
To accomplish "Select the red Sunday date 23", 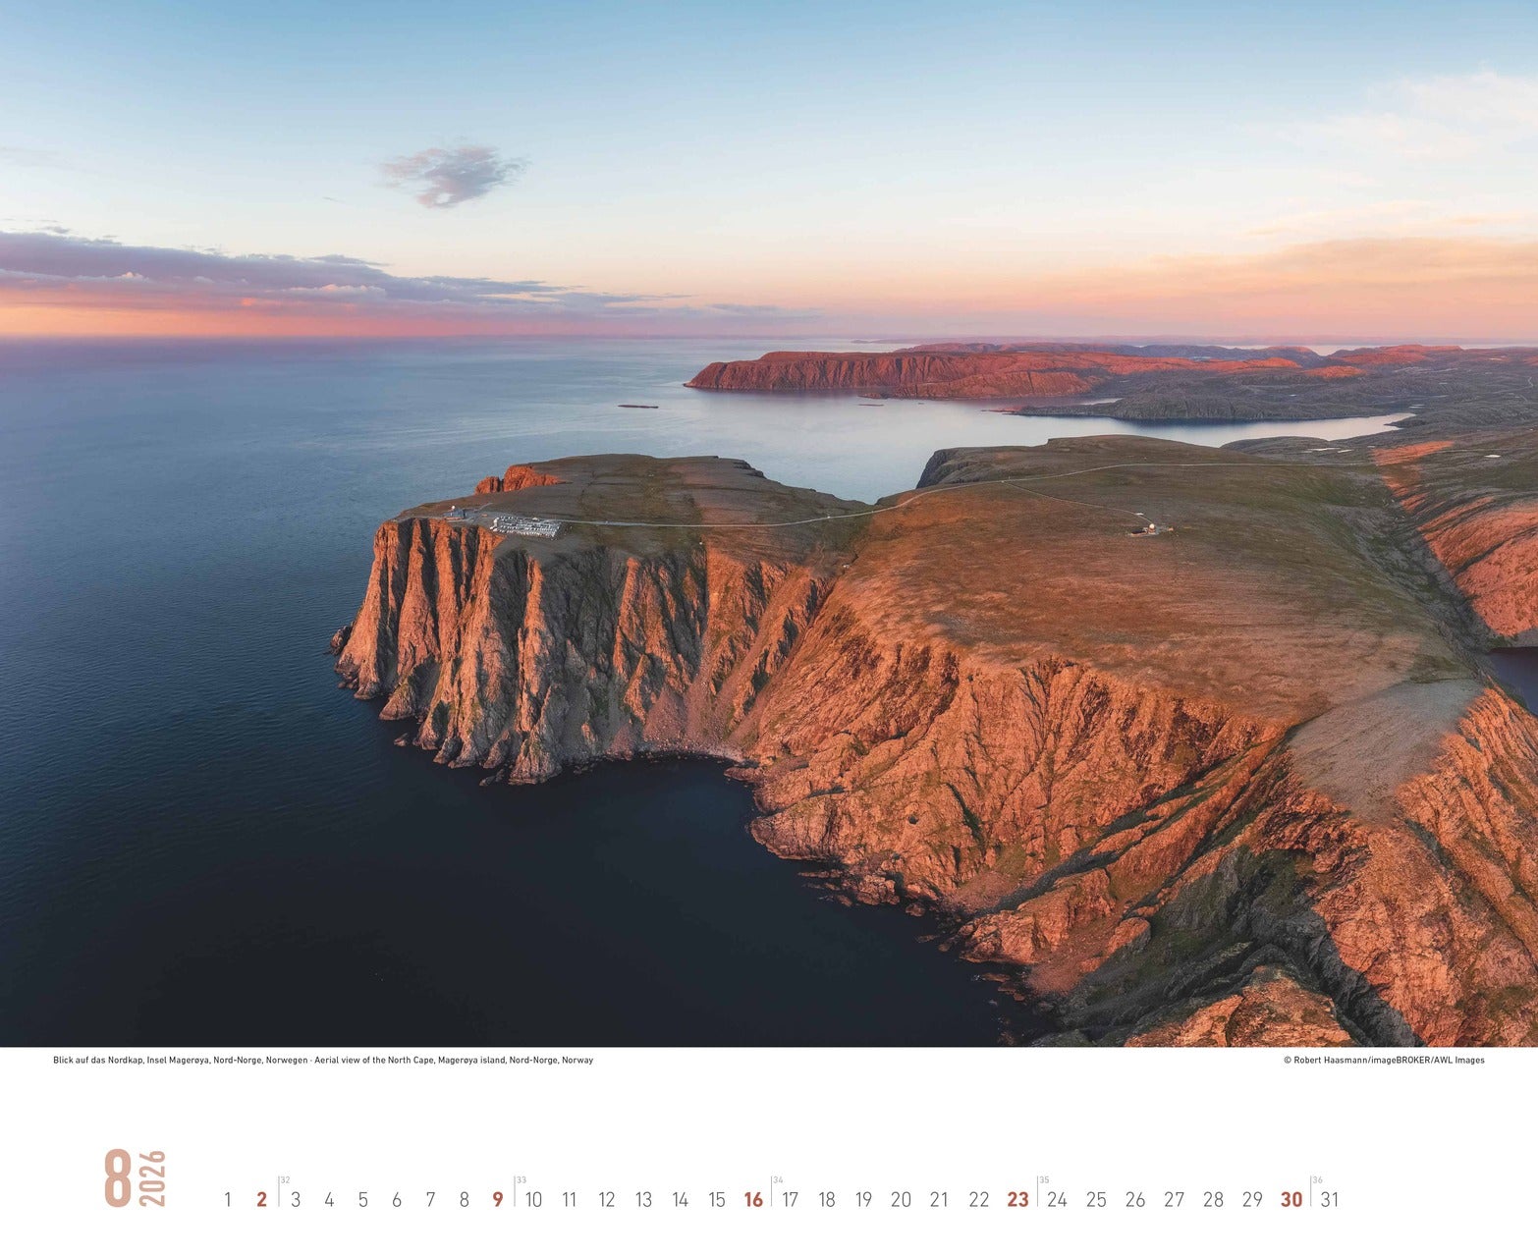I will pos(1017,1199).
